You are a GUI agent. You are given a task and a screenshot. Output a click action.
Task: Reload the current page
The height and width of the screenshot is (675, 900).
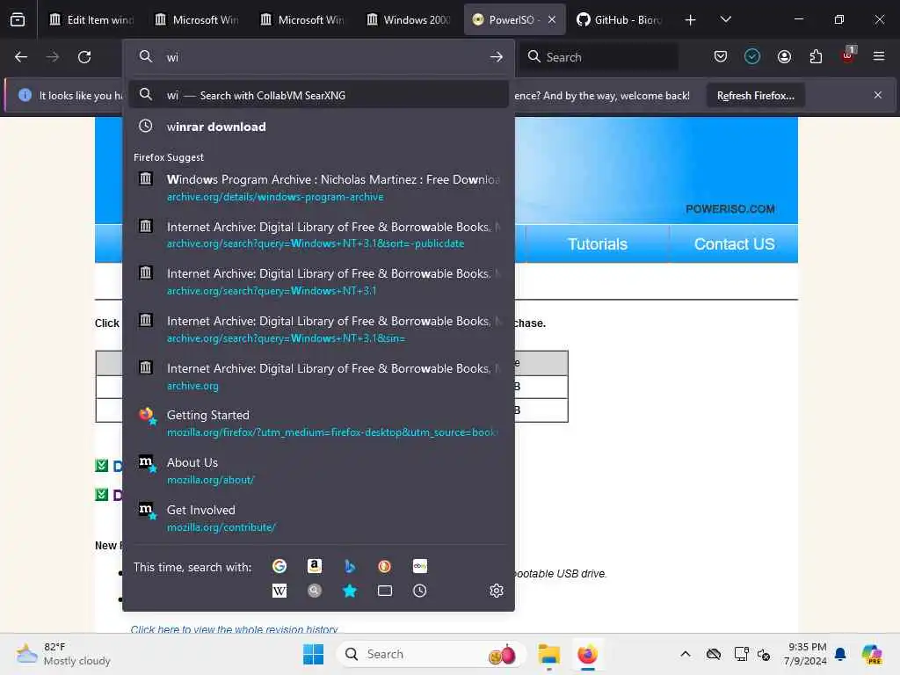point(84,57)
